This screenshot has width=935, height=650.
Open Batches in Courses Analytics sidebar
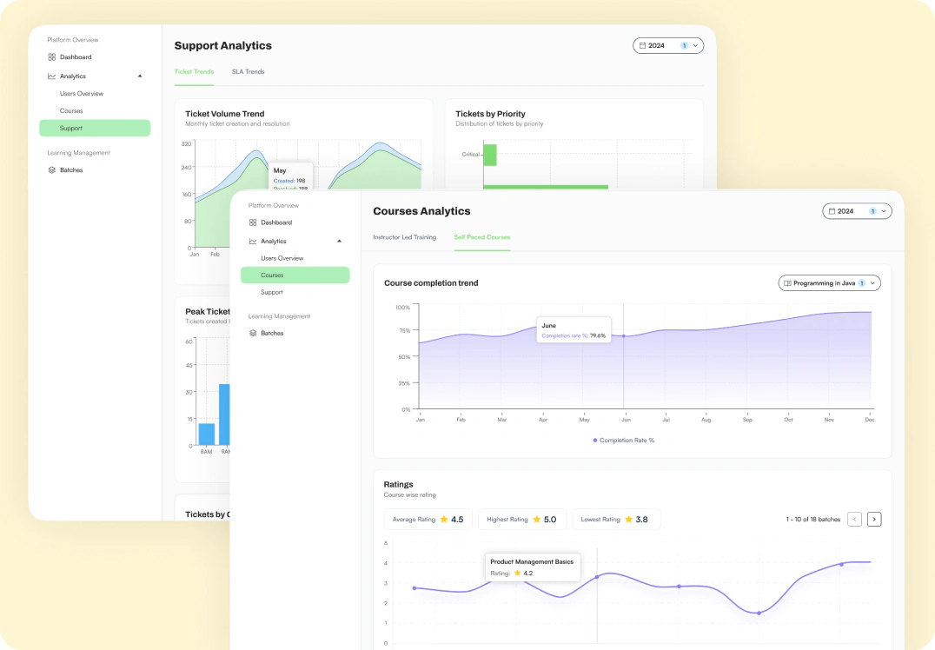272,334
